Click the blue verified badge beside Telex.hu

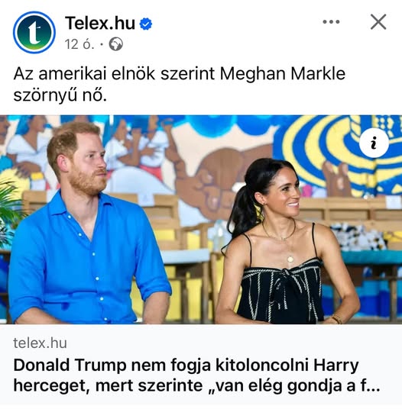(x=146, y=24)
